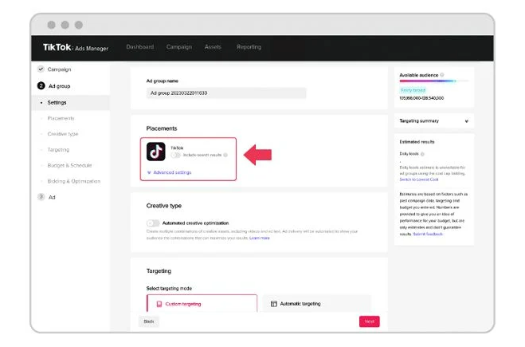Image resolution: width=525 pixels, height=347 pixels.
Task: Click the Daily leads info icon
Action: pyautogui.click(x=422, y=154)
